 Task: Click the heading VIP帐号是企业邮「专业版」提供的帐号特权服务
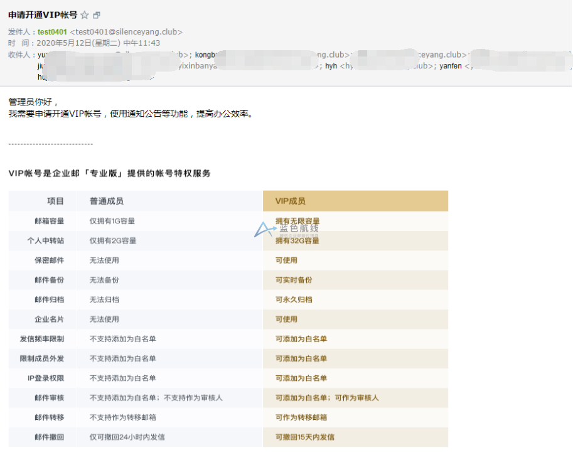(x=110, y=173)
